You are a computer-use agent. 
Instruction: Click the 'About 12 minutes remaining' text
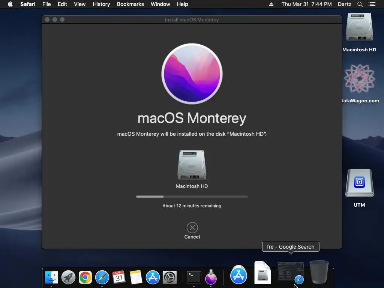coord(192,206)
